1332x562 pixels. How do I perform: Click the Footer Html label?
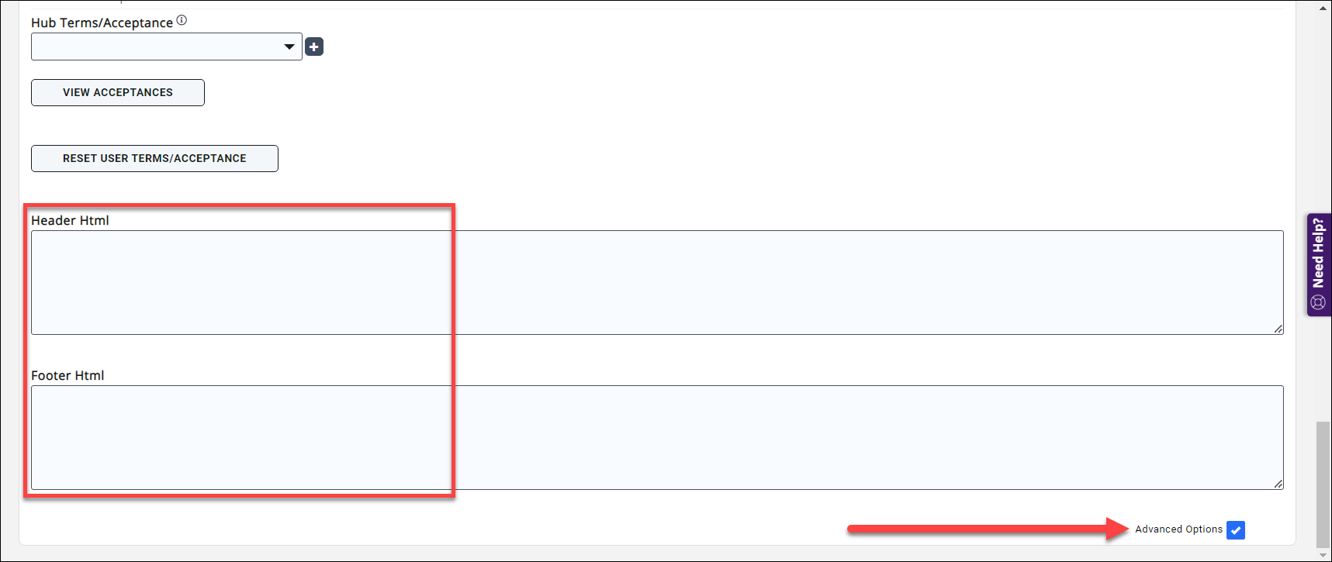pyautogui.click(x=67, y=375)
